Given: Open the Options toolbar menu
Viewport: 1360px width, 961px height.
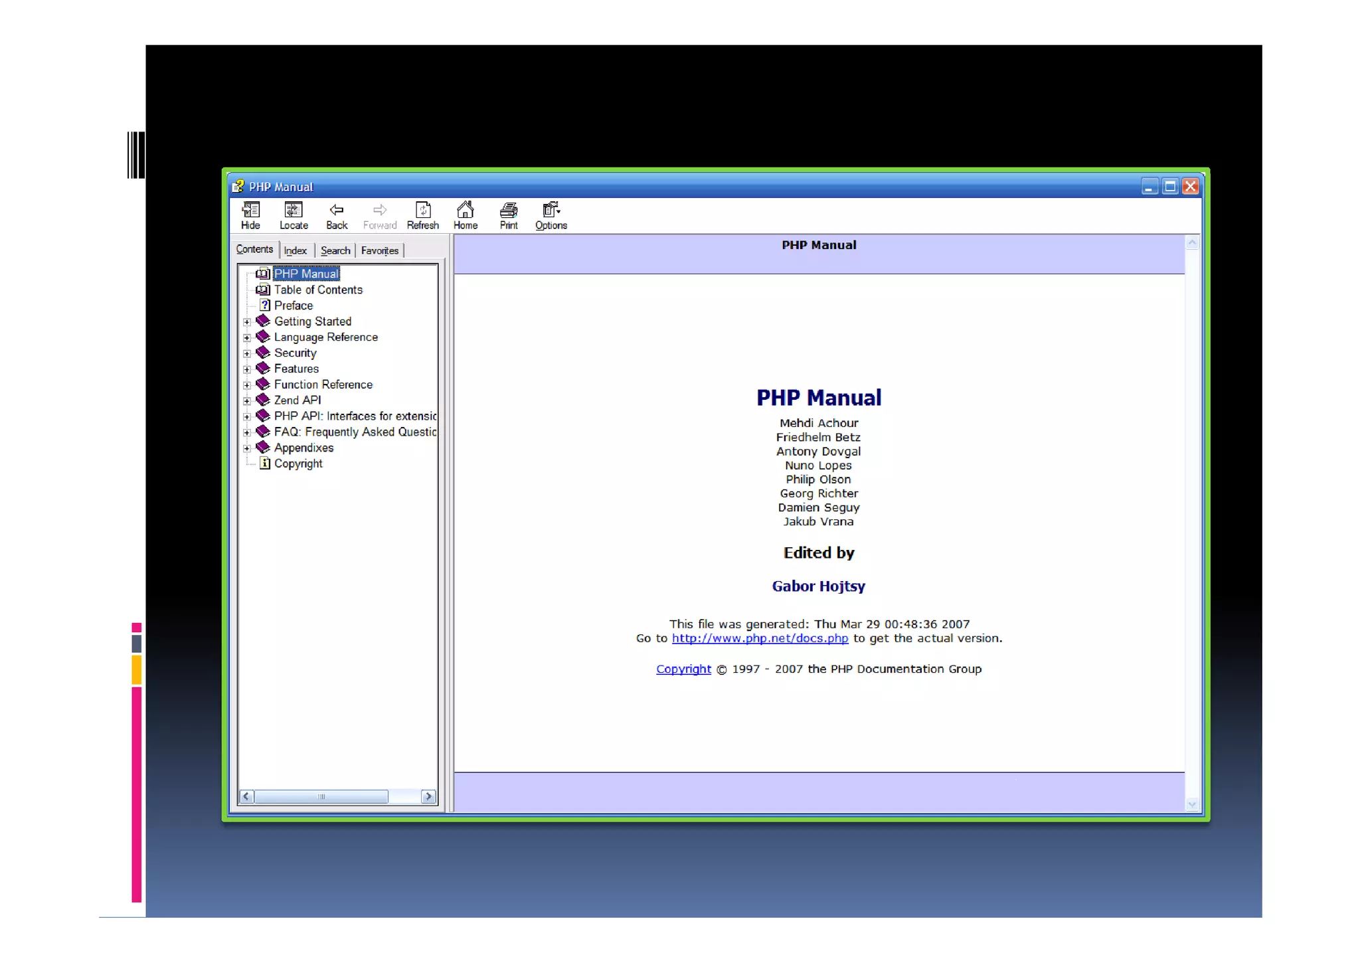Looking at the screenshot, I should click(x=551, y=216).
